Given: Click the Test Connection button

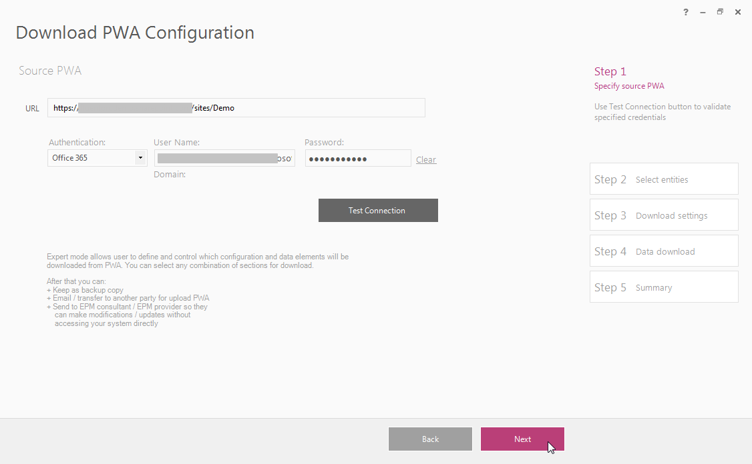Looking at the screenshot, I should coord(378,210).
